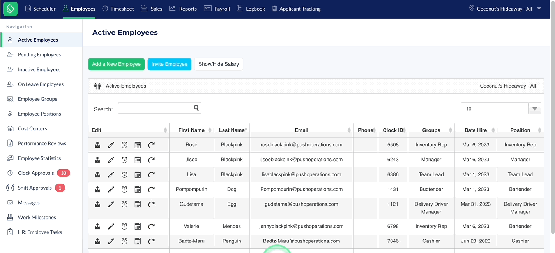Image resolution: width=555 pixels, height=253 pixels.
Task: Open Performance Reviews in the sidebar
Action: (42, 143)
